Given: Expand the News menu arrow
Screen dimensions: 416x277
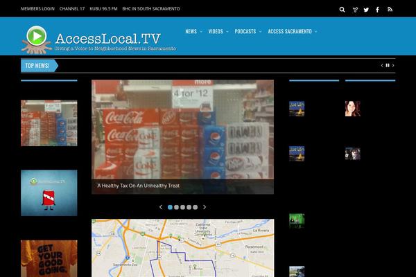Looking at the screenshot, I should tap(201, 32).
